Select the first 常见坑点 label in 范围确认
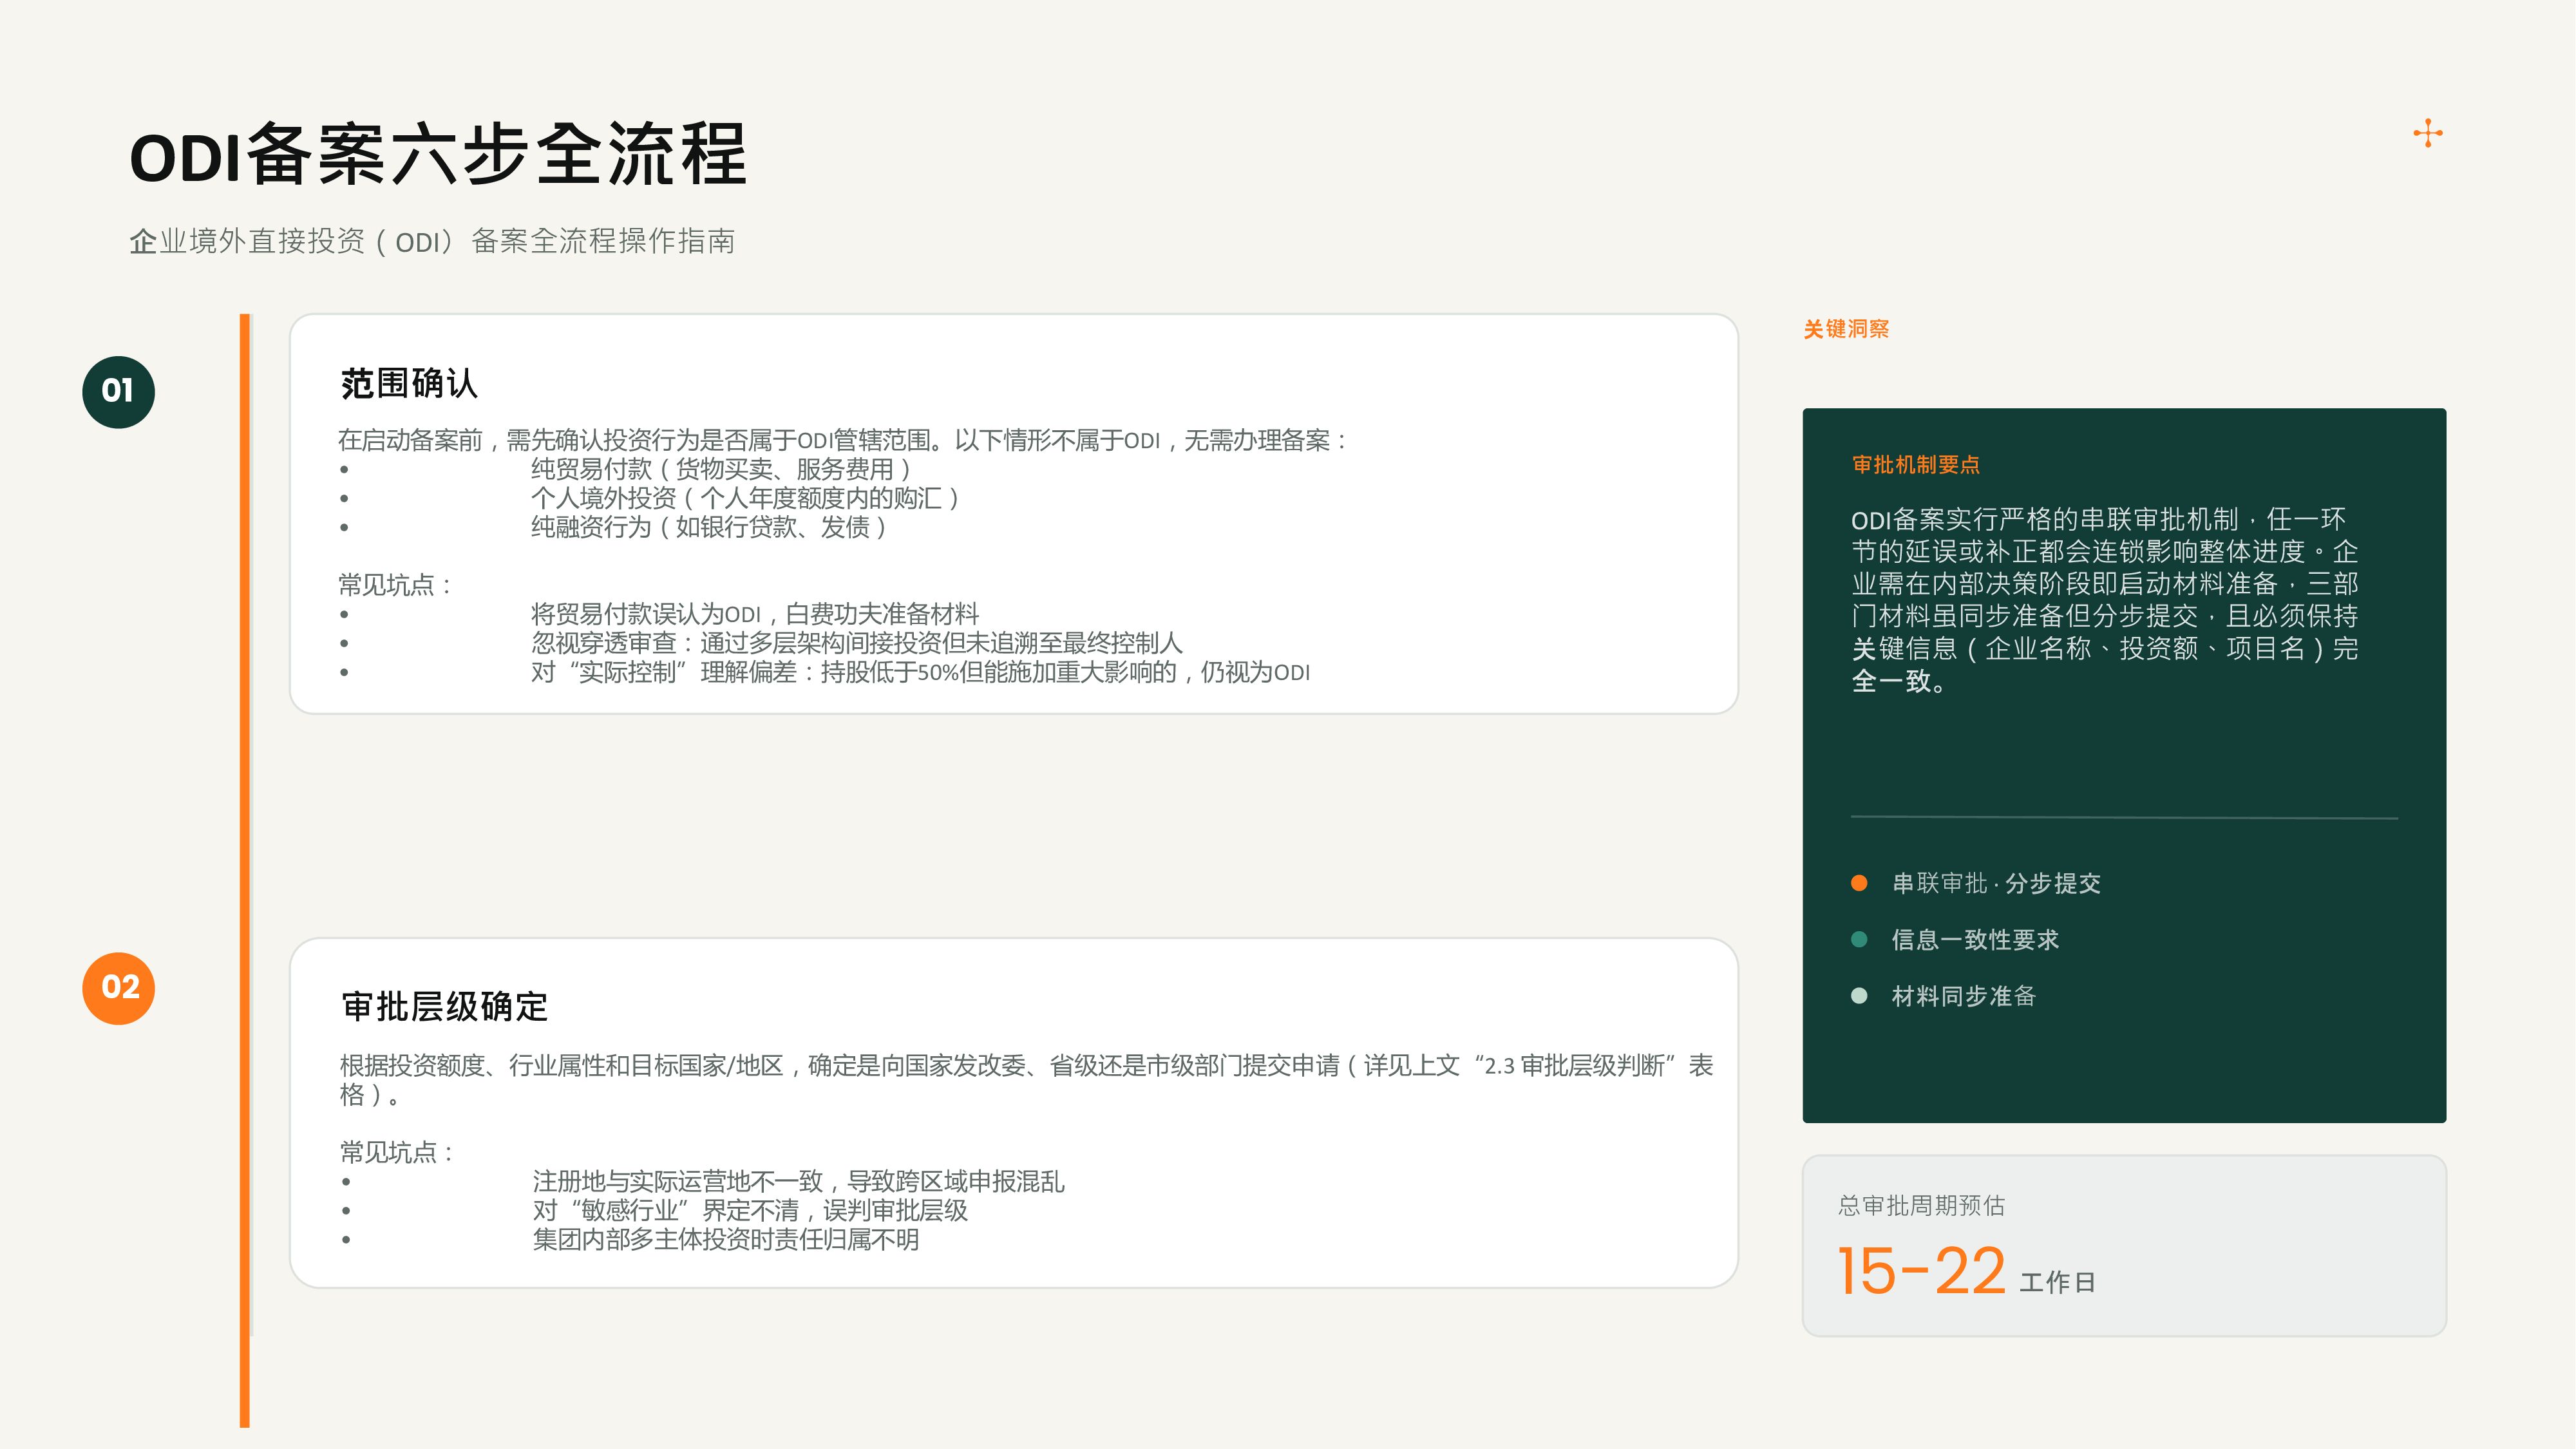This screenshot has width=2576, height=1449. click(396, 585)
